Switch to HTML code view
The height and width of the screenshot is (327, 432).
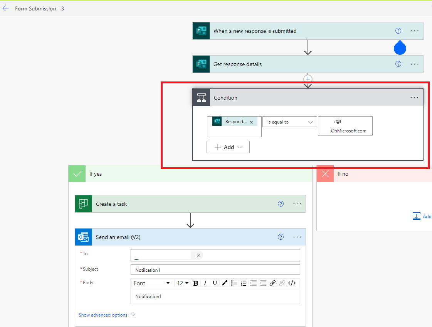(292, 283)
